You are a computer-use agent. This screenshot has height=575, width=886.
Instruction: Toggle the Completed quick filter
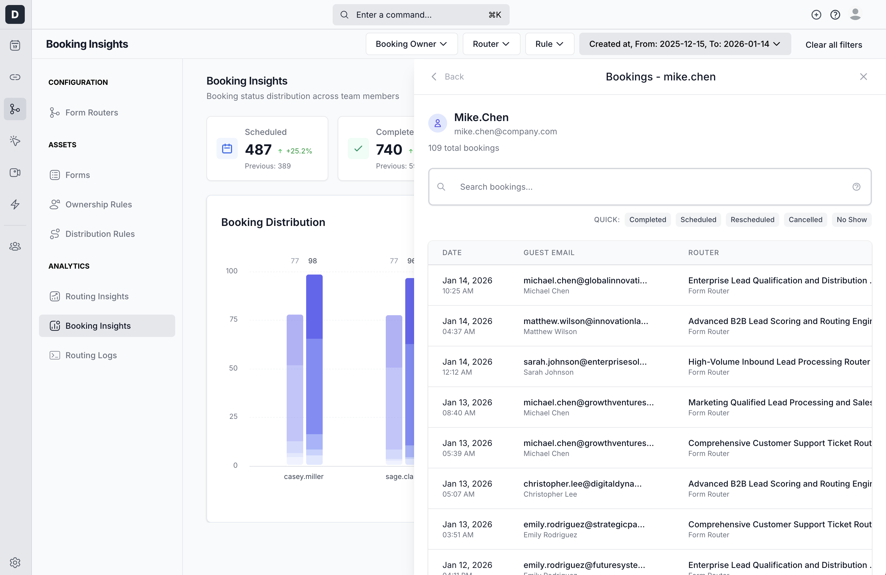(647, 220)
